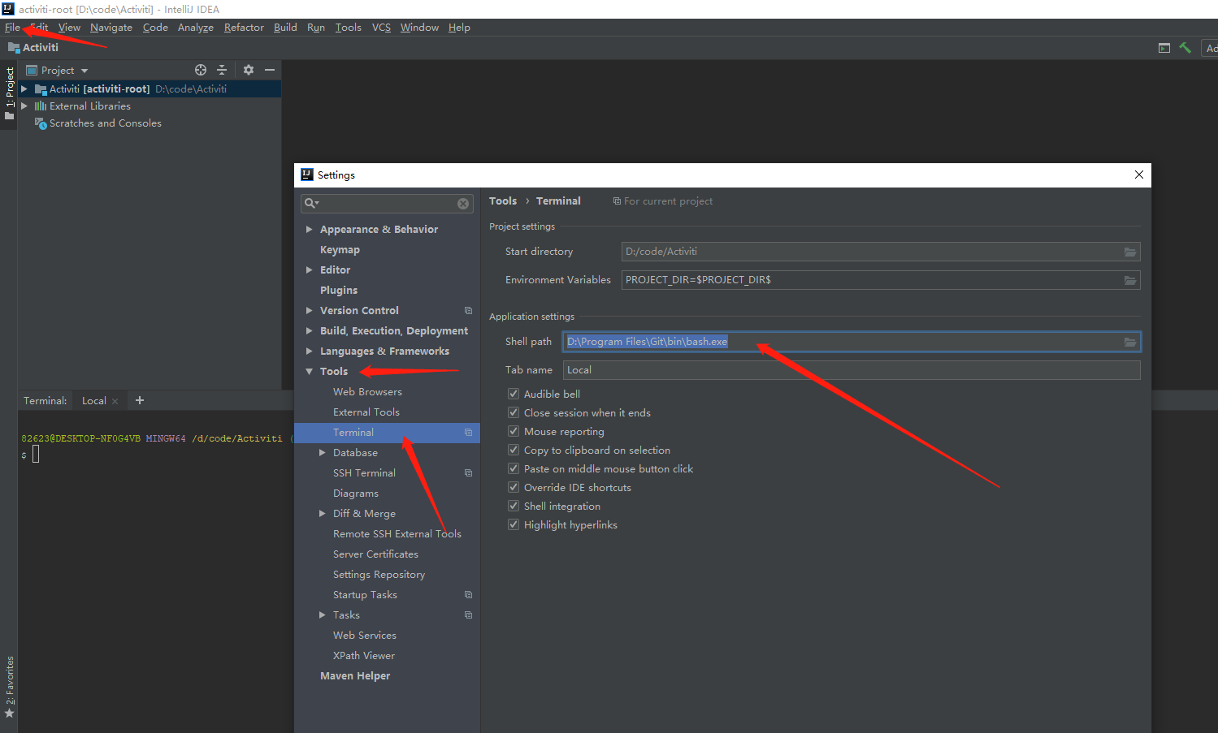Click the run configuration window icon in toolbar
The width and height of the screenshot is (1218, 733).
(x=1164, y=48)
